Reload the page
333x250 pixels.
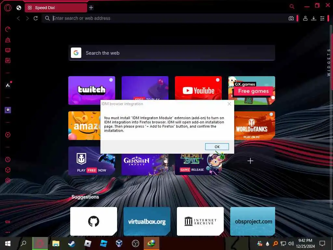36,18
